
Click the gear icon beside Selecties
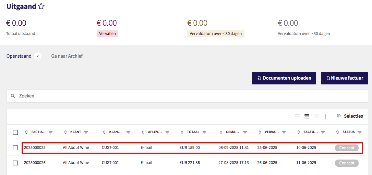pos(339,116)
